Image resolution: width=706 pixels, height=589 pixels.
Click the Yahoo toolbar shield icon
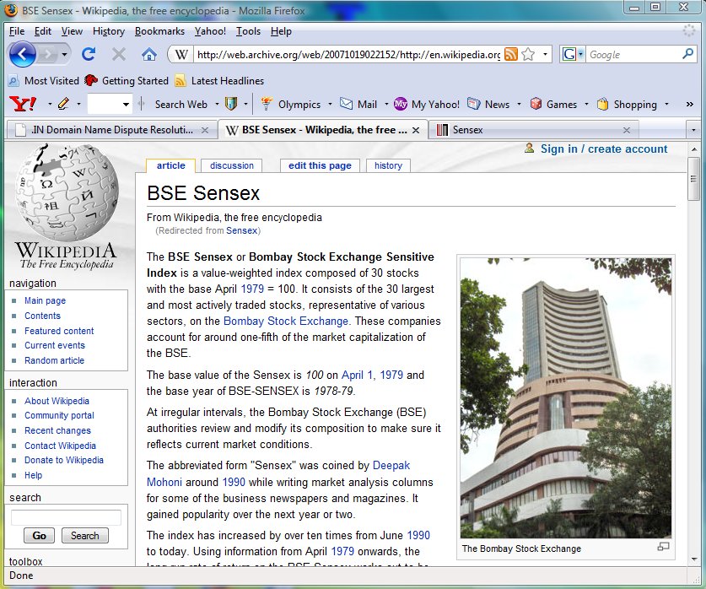click(231, 104)
